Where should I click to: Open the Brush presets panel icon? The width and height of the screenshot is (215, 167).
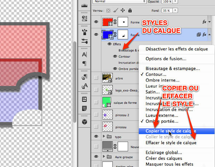(85, 32)
